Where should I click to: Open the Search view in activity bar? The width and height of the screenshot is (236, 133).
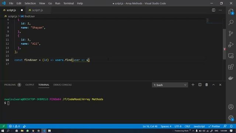(x=231, y=23)
